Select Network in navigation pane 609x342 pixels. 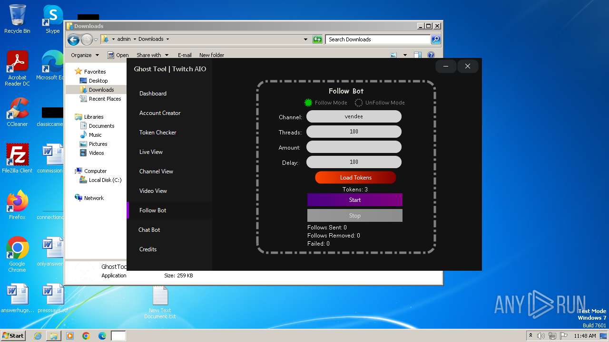pyautogui.click(x=93, y=198)
